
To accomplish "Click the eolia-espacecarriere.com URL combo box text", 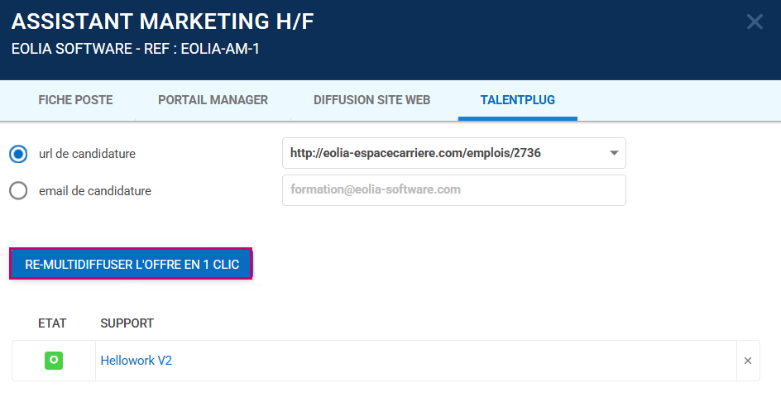I will (x=415, y=153).
